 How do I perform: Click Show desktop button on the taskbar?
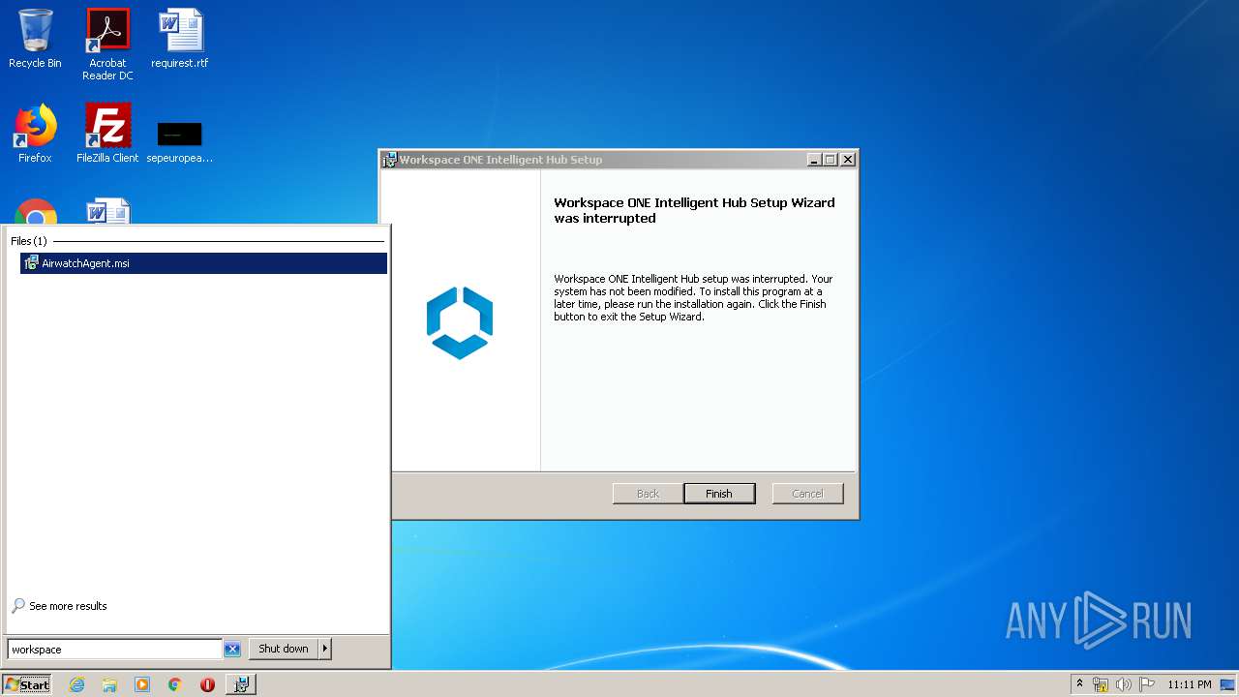[x=1229, y=684]
